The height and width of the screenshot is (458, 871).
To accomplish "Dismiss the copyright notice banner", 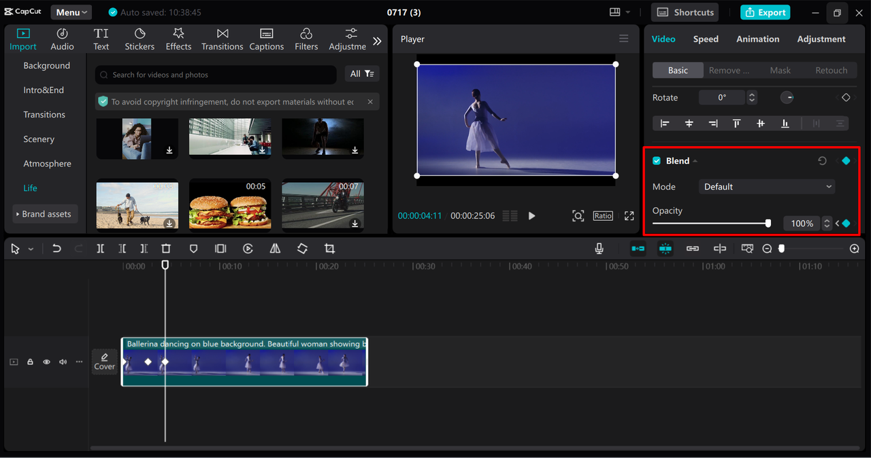I will 370,102.
